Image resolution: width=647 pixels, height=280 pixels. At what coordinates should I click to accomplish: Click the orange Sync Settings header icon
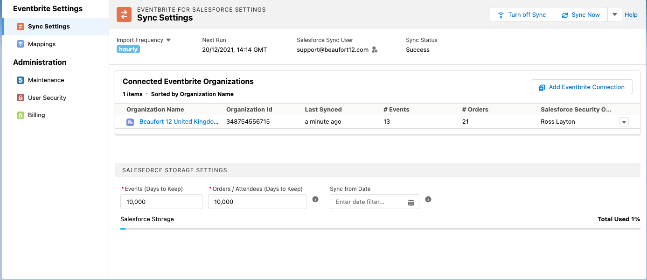pos(124,14)
